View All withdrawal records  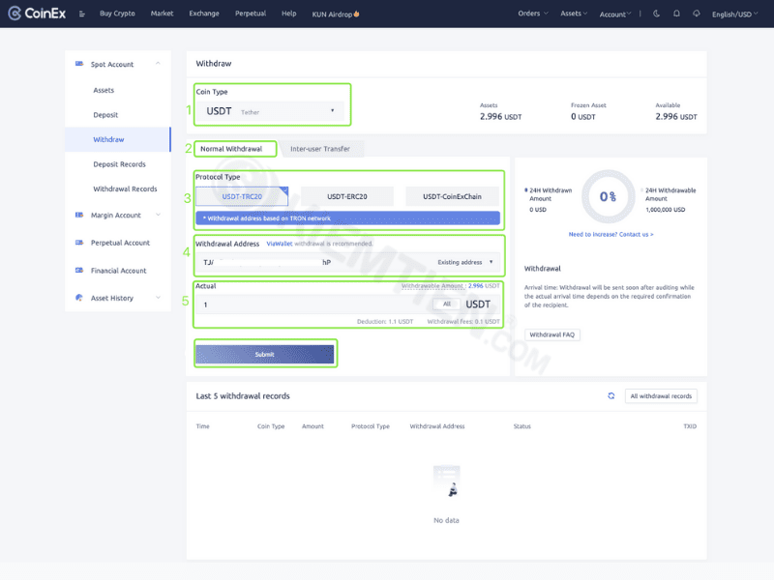click(x=661, y=396)
